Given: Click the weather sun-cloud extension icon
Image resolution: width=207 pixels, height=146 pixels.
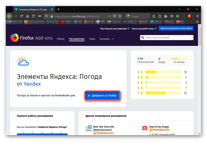Looking at the screenshot, I should click(23, 61).
